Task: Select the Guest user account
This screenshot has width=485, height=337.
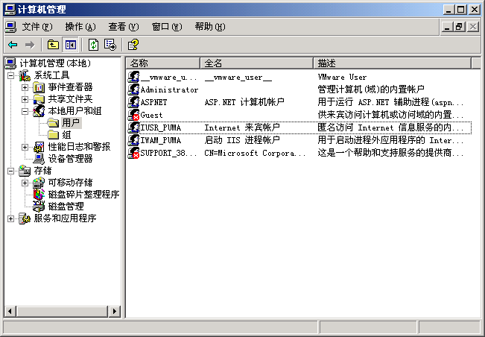Action: (x=151, y=116)
